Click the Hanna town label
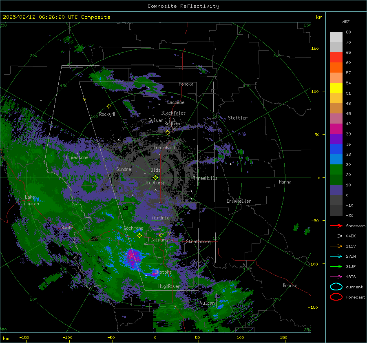Viewport: 367px width, 343px height. (x=285, y=182)
